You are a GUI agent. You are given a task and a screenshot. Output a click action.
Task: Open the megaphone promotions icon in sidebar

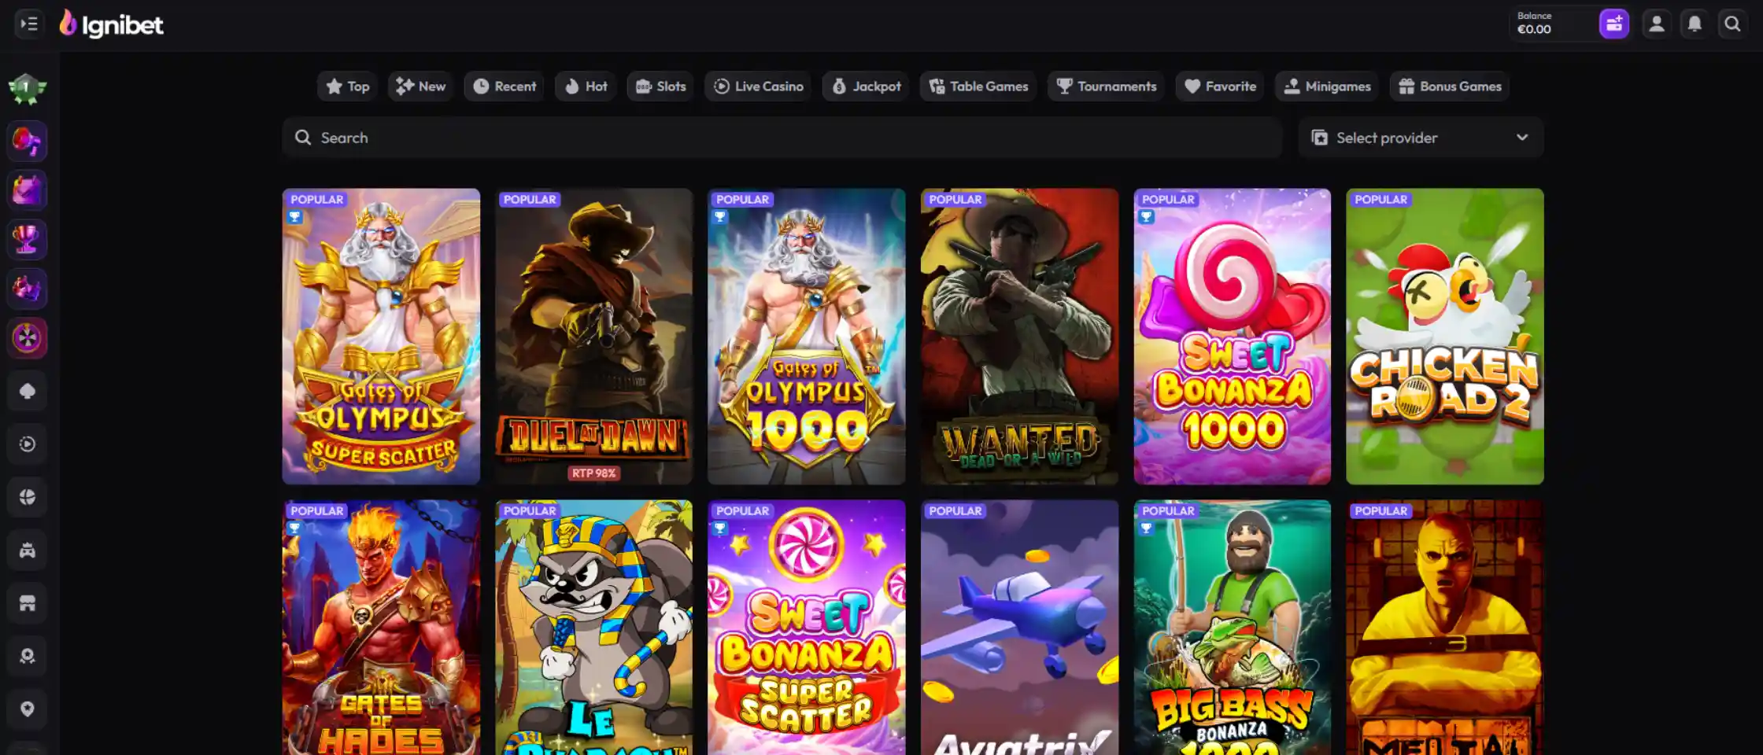[27, 142]
